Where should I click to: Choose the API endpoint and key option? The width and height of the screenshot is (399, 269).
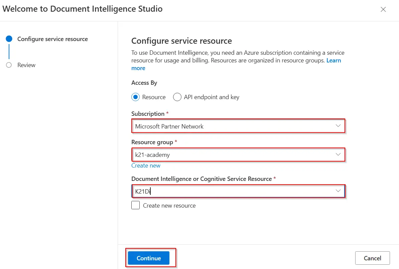177,97
